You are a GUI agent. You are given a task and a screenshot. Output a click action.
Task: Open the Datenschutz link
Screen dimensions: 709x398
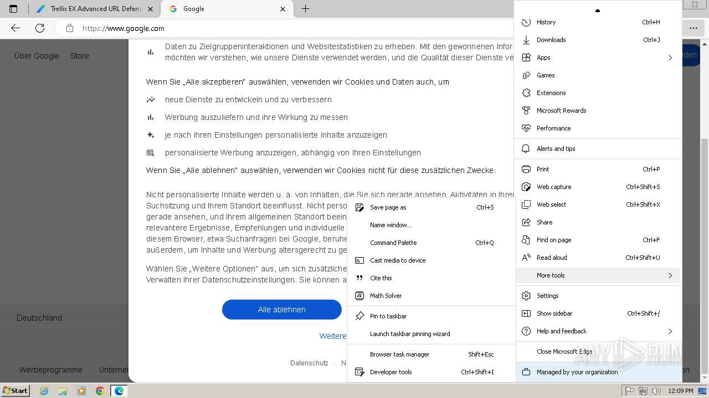[309, 363]
